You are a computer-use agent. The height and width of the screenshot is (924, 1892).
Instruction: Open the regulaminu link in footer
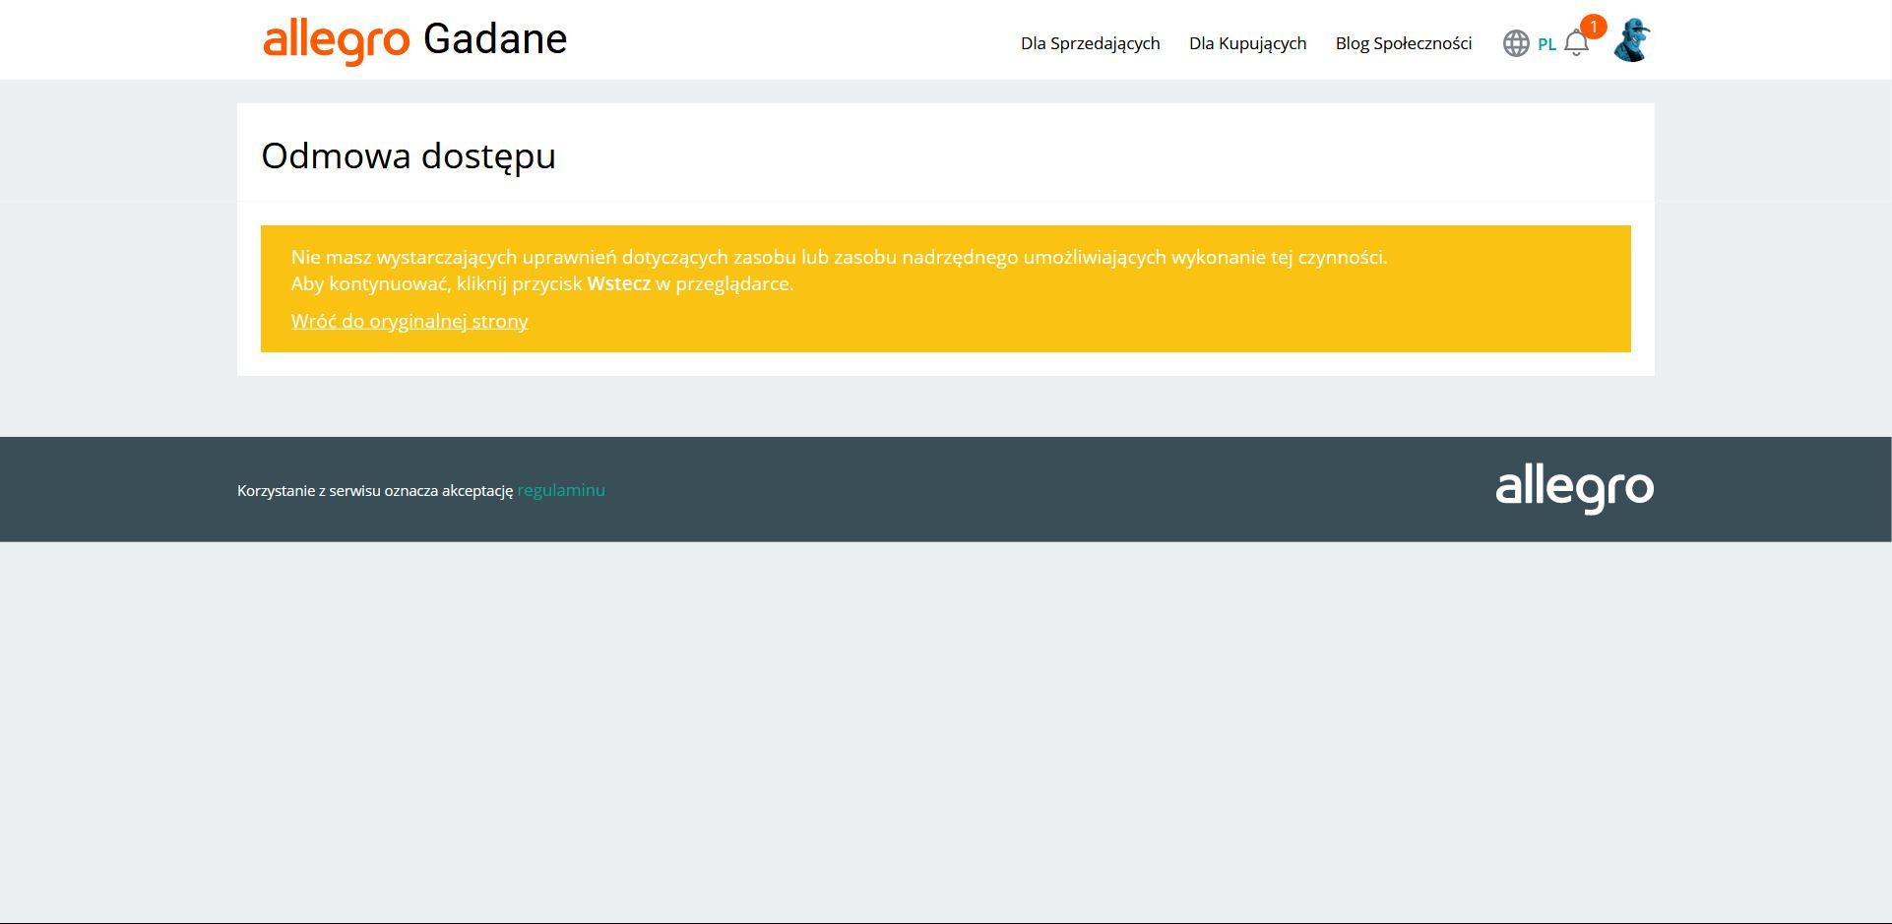click(561, 490)
